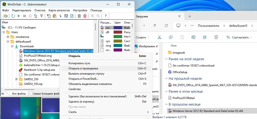The width and height of the screenshot is (257, 119).
Task: Expand the SARDU_550 folder node
Action: click(x=16, y=79)
